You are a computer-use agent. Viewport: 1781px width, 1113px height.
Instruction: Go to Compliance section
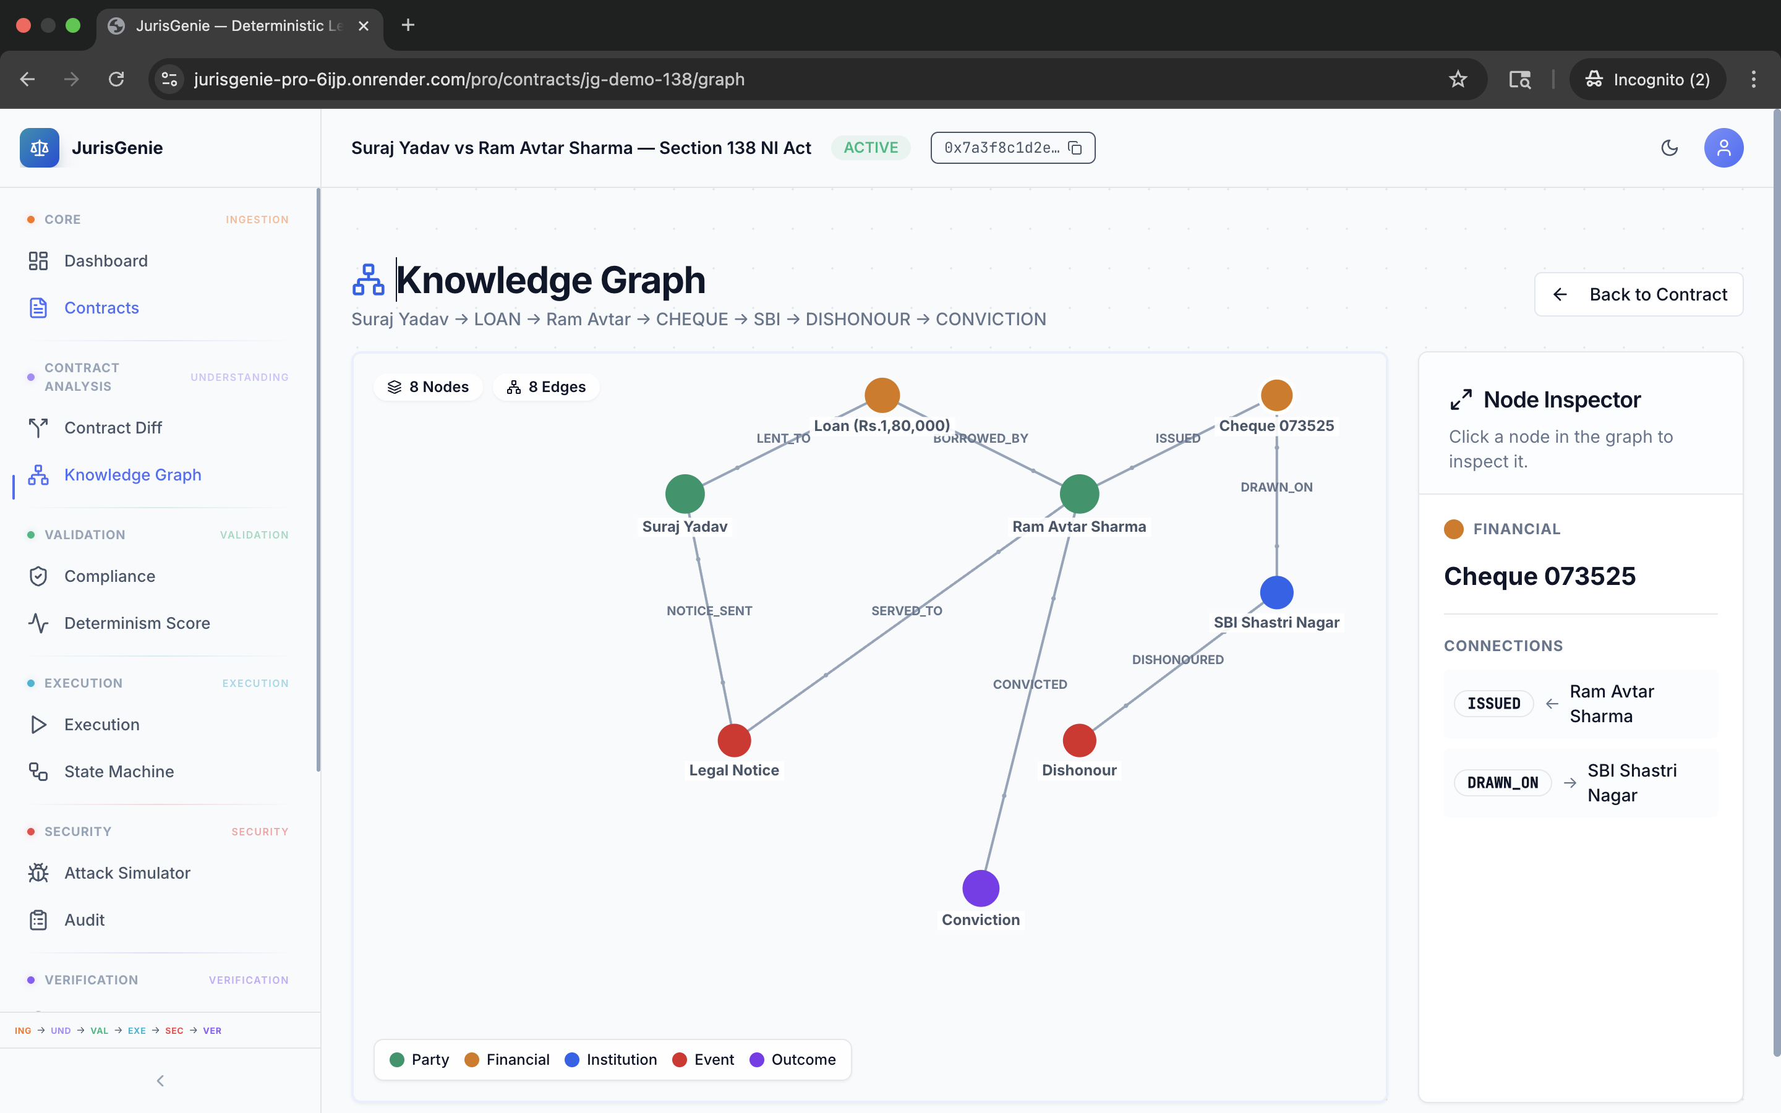tap(109, 576)
